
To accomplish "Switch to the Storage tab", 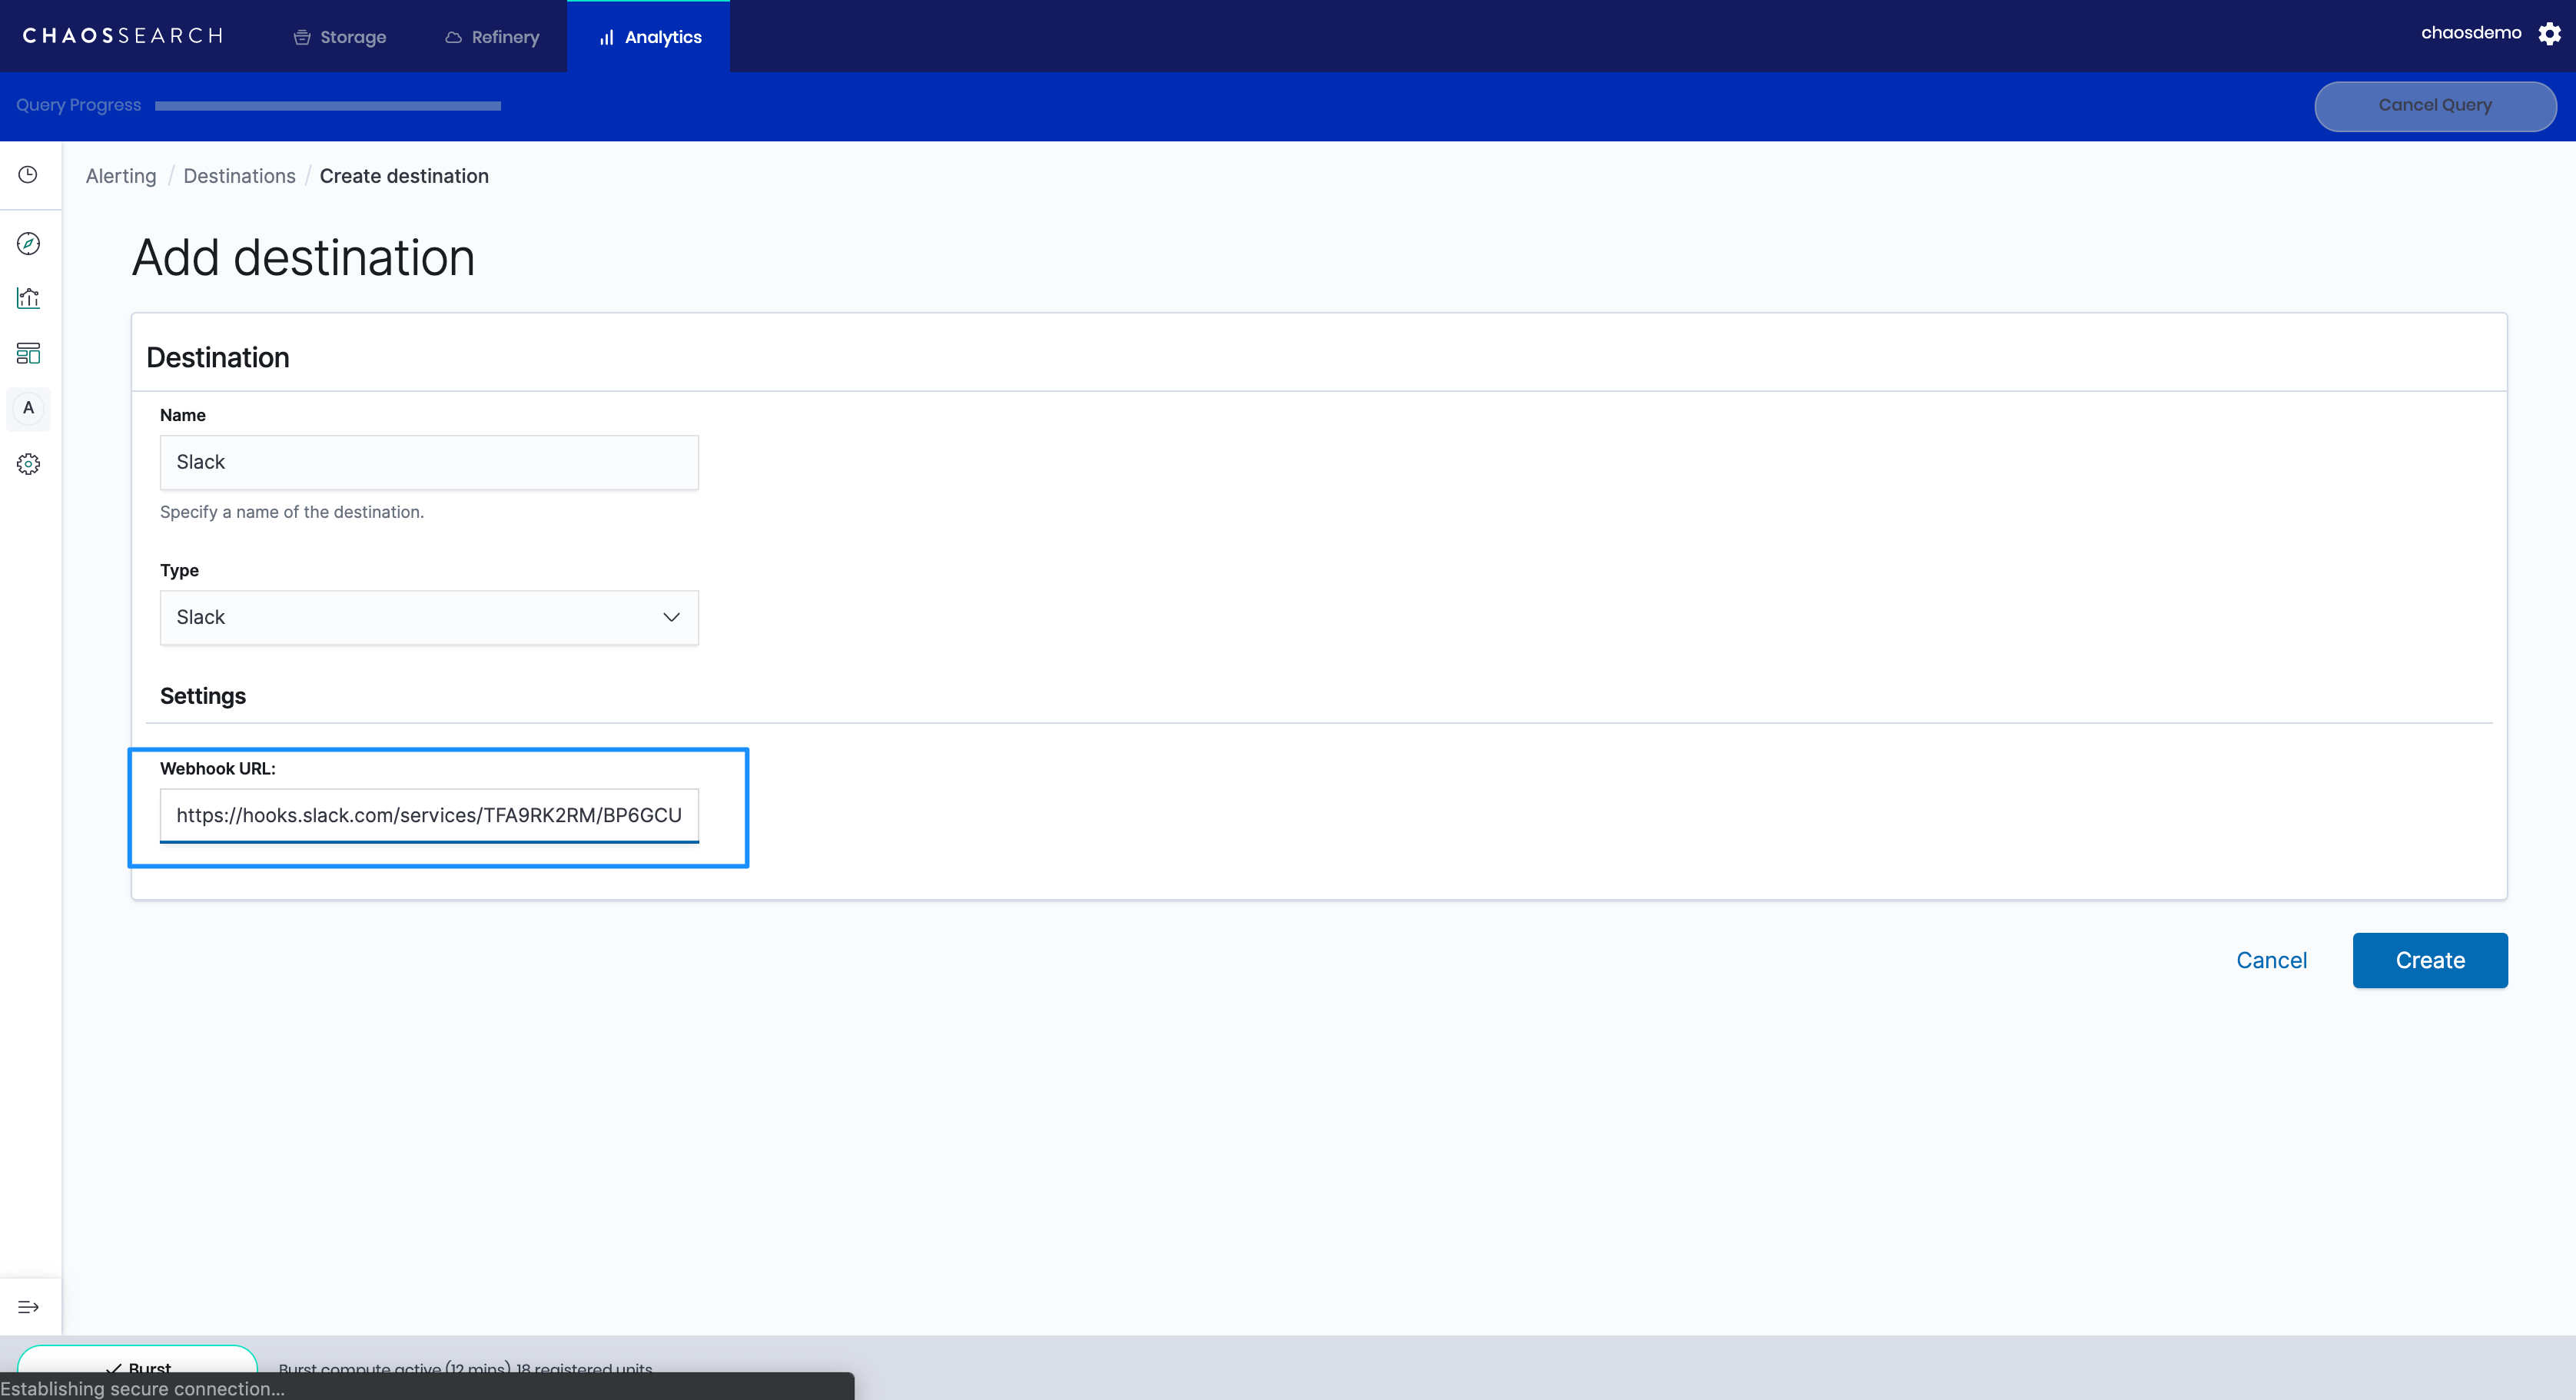I will click(x=340, y=37).
